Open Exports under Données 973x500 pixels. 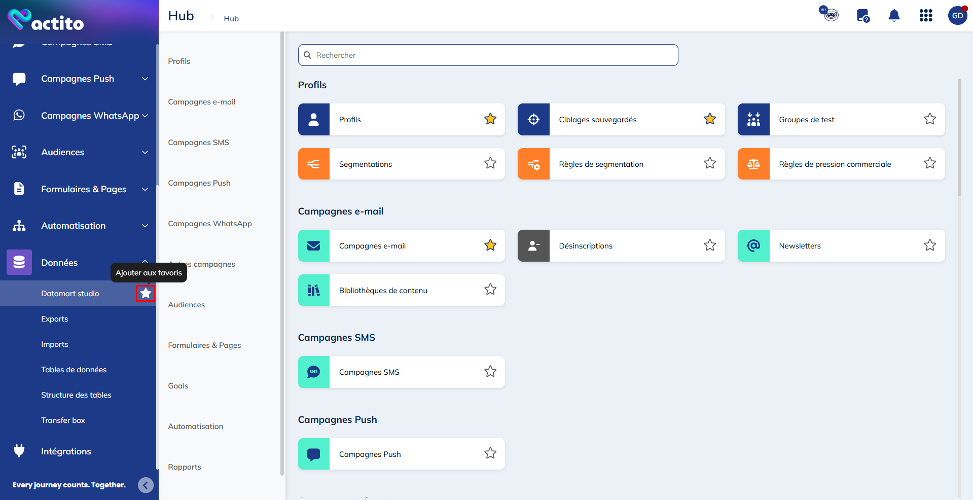coord(55,319)
